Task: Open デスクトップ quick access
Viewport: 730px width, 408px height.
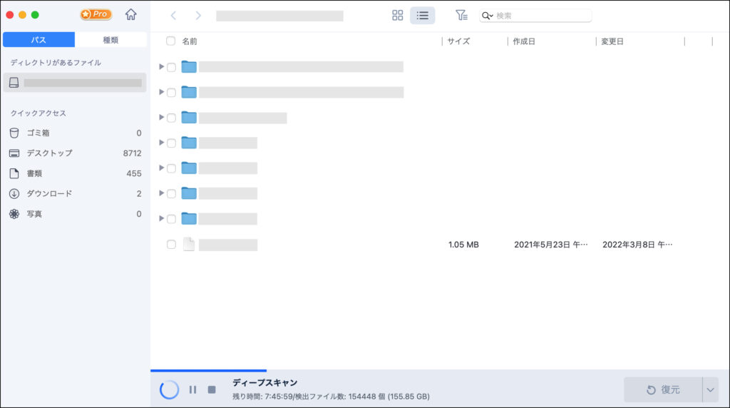Action: tap(74, 153)
